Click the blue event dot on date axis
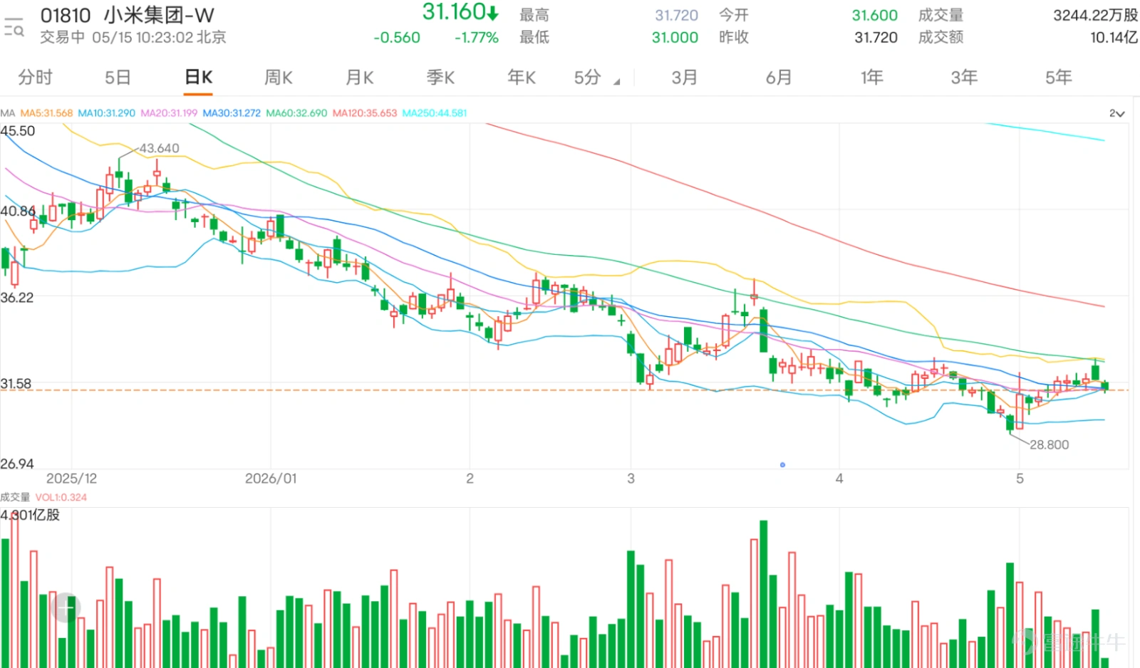 (782, 464)
